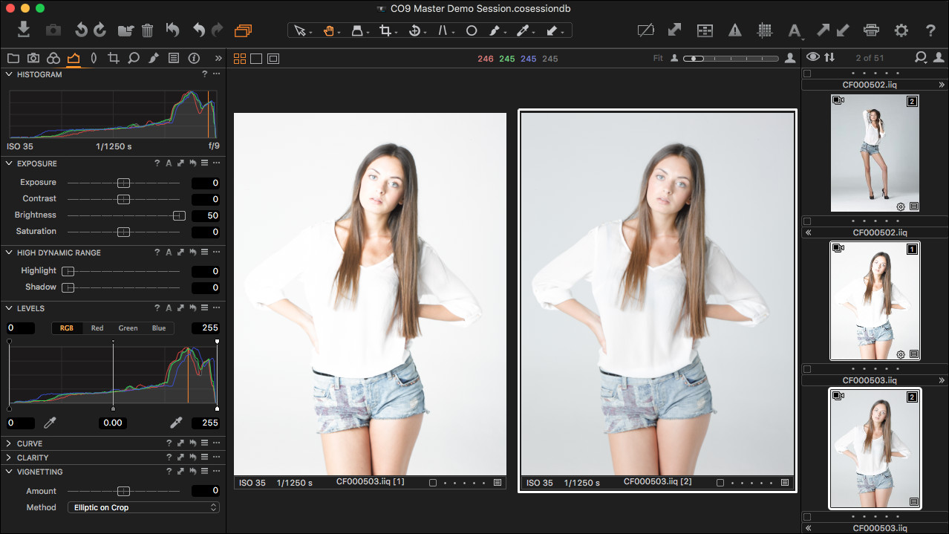Screen dimensions: 949x534
Task: Open the Library tool tab
Action: pyautogui.click(x=13, y=58)
